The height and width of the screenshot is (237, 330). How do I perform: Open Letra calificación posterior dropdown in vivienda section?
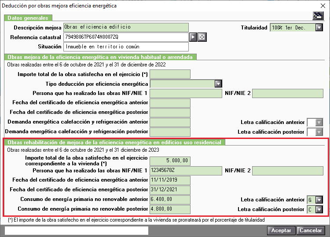tap(319, 132)
